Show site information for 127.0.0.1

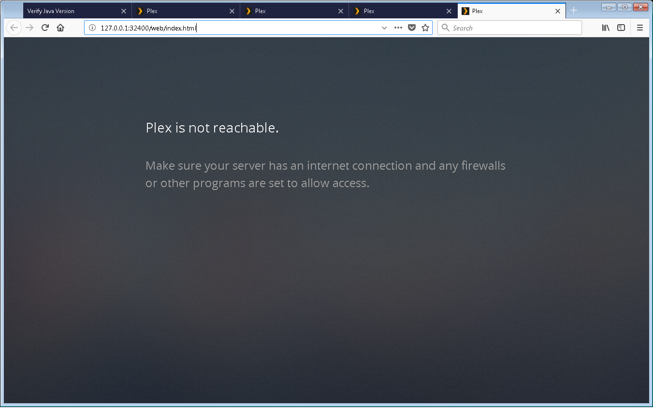[x=92, y=28]
